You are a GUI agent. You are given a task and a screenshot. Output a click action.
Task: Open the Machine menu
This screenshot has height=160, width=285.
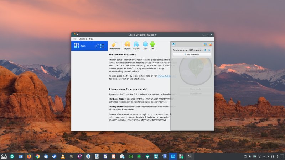click(83, 39)
